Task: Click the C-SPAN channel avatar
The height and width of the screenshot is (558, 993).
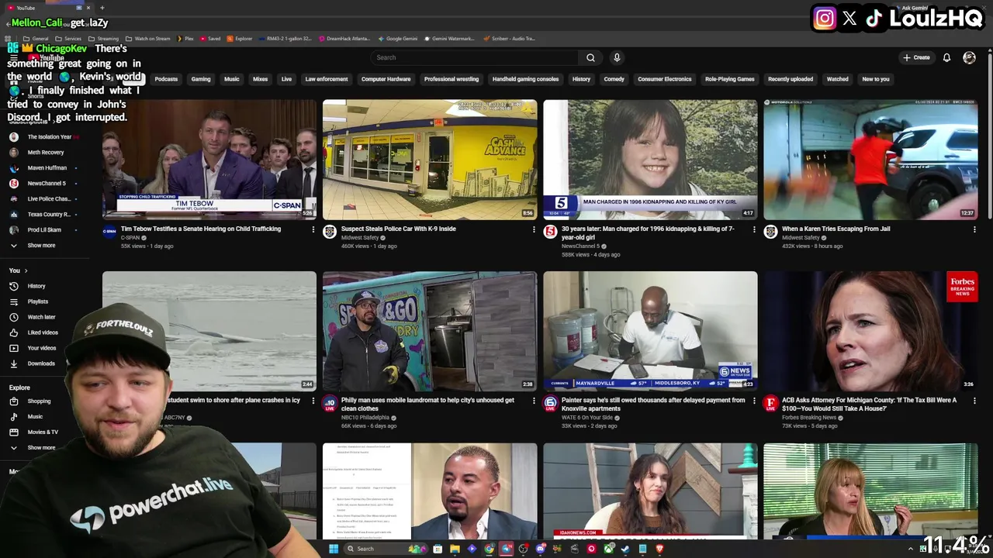Action: pyautogui.click(x=109, y=231)
